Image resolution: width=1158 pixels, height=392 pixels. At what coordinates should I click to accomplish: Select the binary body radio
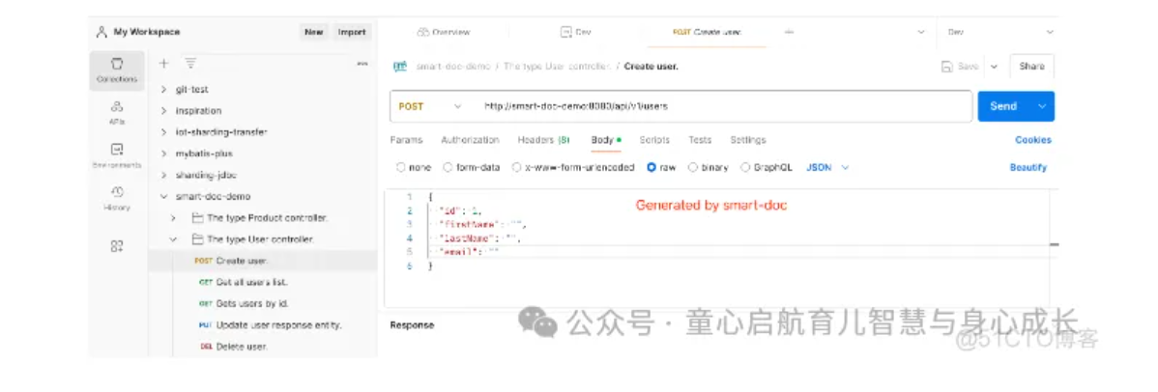coord(693,168)
